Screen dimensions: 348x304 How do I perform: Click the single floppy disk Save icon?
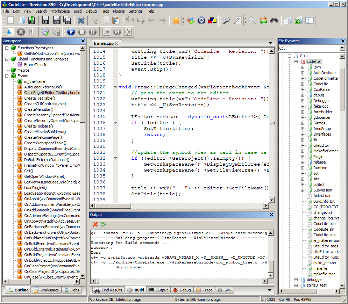point(45,21)
